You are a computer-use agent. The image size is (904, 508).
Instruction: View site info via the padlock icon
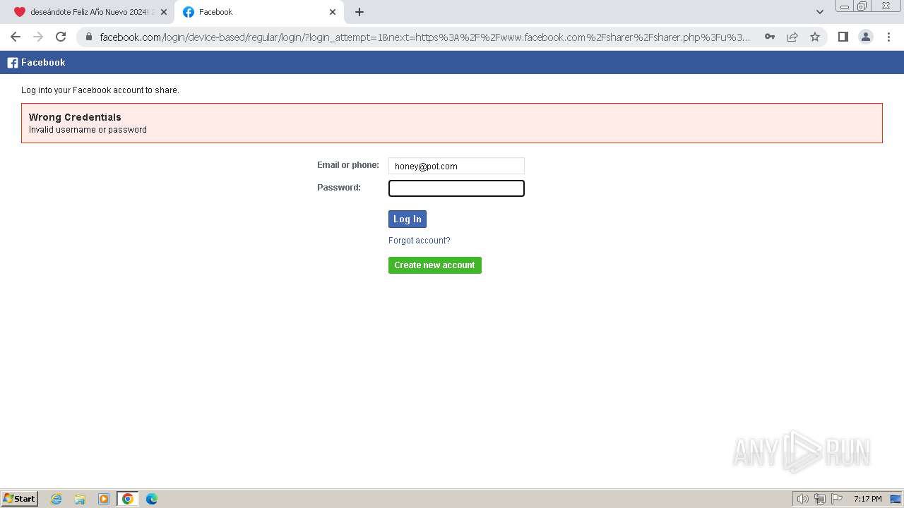coord(89,37)
